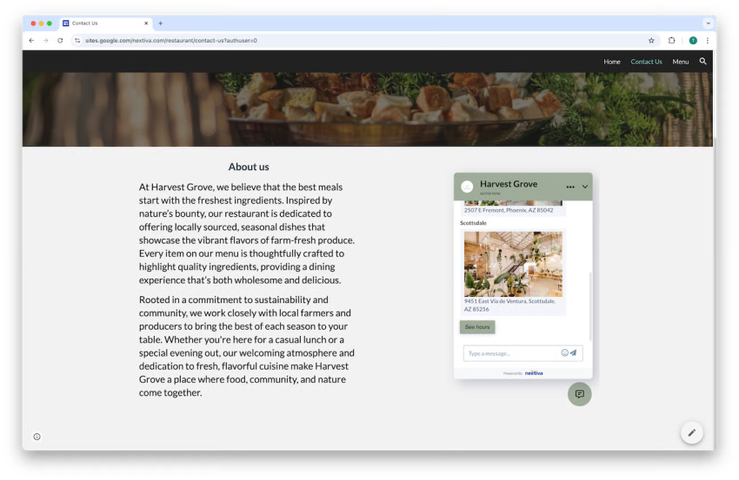The height and width of the screenshot is (480, 739).
Task: Open the Chrome three-dot menu
Action: pyautogui.click(x=708, y=41)
